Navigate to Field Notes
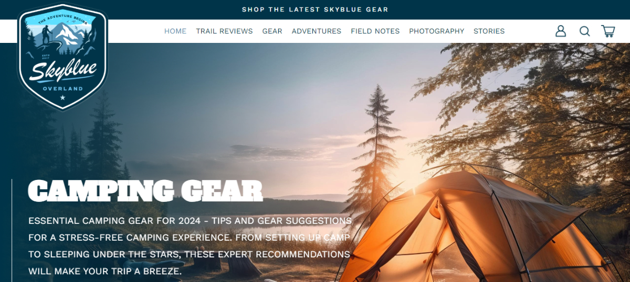The height and width of the screenshot is (282, 630). pos(375,31)
